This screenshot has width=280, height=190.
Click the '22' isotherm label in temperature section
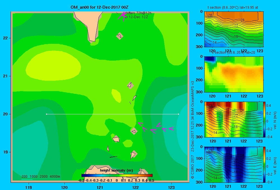click(x=236, y=25)
